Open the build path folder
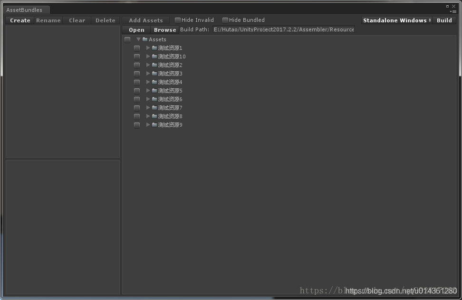Viewport: 462px width, 300px height. [x=136, y=30]
